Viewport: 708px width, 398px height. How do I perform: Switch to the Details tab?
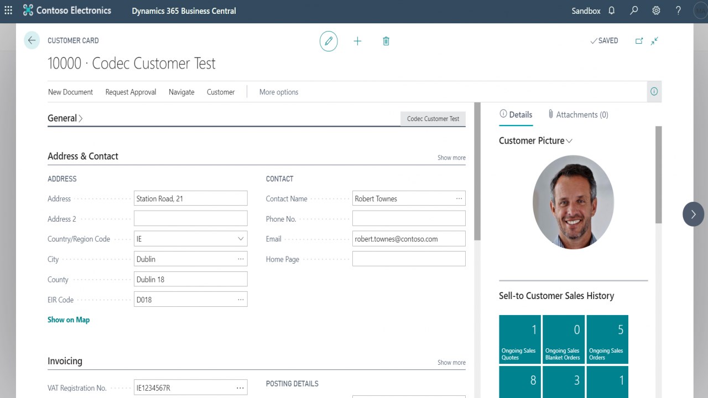point(516,114)
